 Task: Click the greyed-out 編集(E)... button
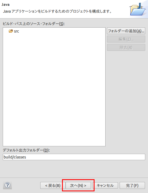tap(126, 39)
